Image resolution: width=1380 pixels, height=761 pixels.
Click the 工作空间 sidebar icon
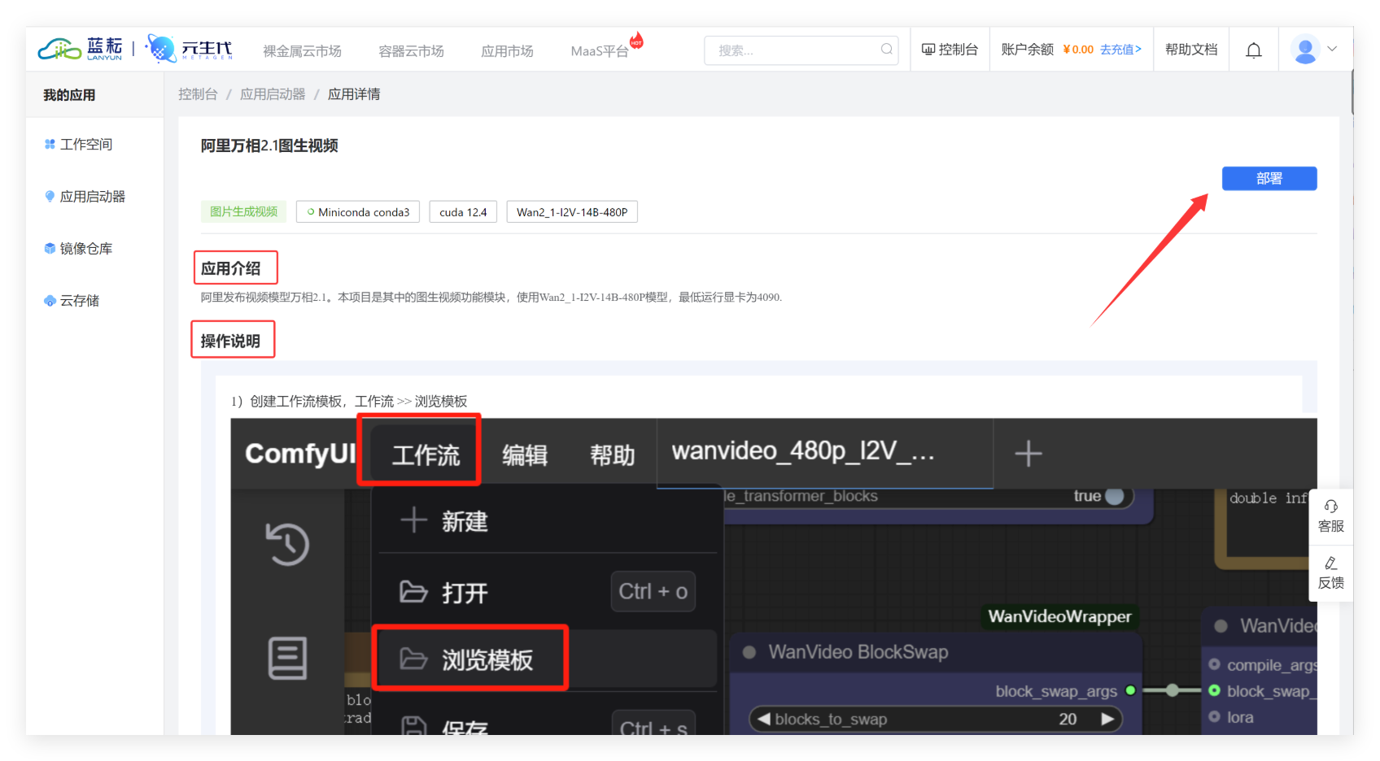tap(50, 144)
